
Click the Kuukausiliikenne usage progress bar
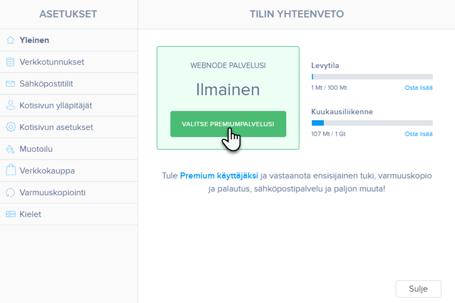(372, 123)
